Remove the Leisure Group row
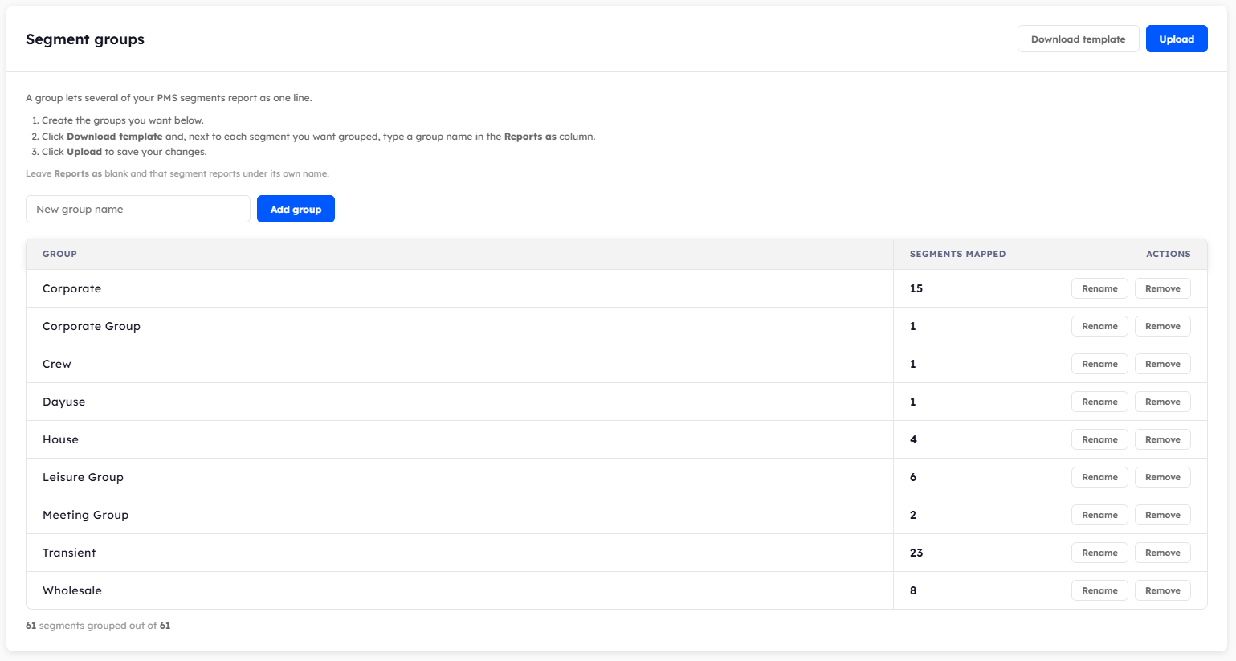Screen dimensions: 1236x661 (x=1162, y=477)
